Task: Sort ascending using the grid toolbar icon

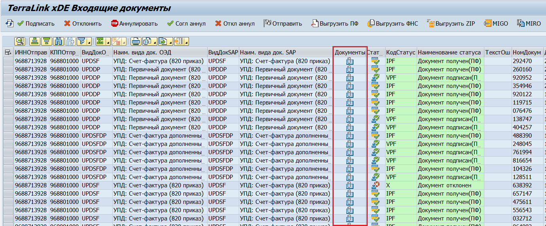Action: [x=36, y=41]
